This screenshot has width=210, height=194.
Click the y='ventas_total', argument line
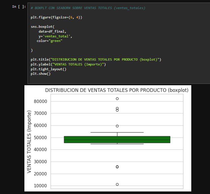[55, 36]
